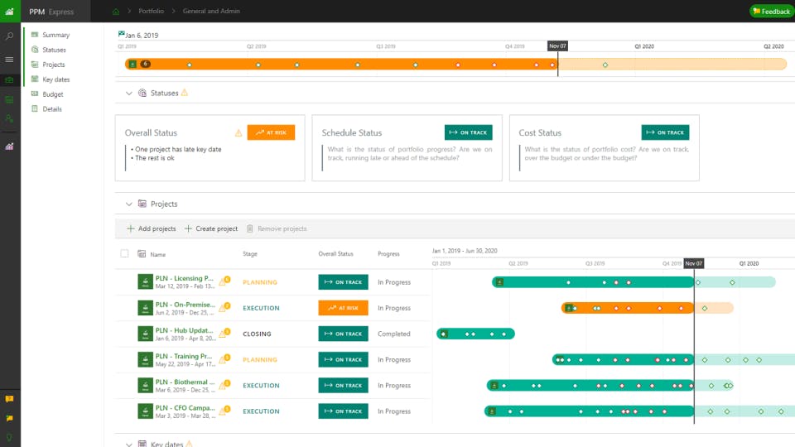Click the number 6 badge on the portfolio timeline
This screenshot has height=447, width=795.
tap(146, 64)
